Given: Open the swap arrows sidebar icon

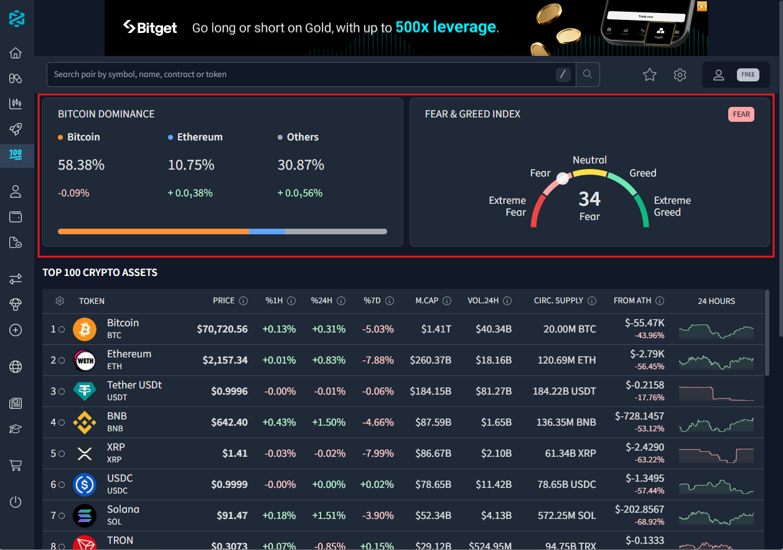Looking at the screenshot, I should [x=16, y=279].
